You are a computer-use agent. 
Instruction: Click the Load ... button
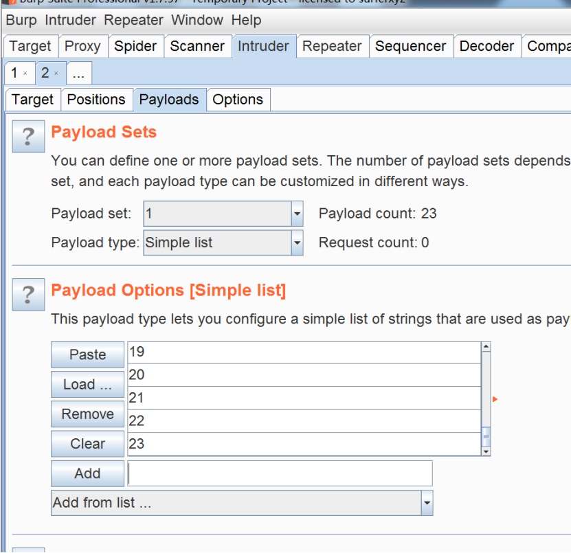pos(87,385)
